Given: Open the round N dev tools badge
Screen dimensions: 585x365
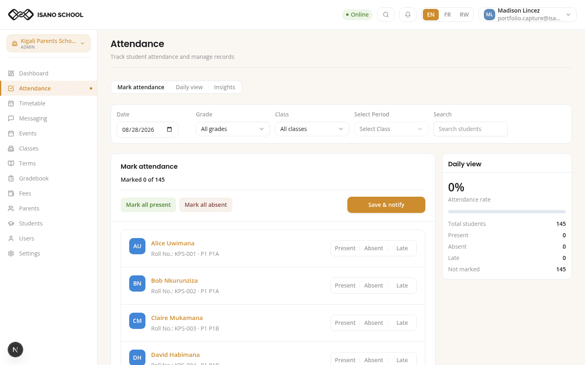Looking at the screenshot, I should [15, 350].
